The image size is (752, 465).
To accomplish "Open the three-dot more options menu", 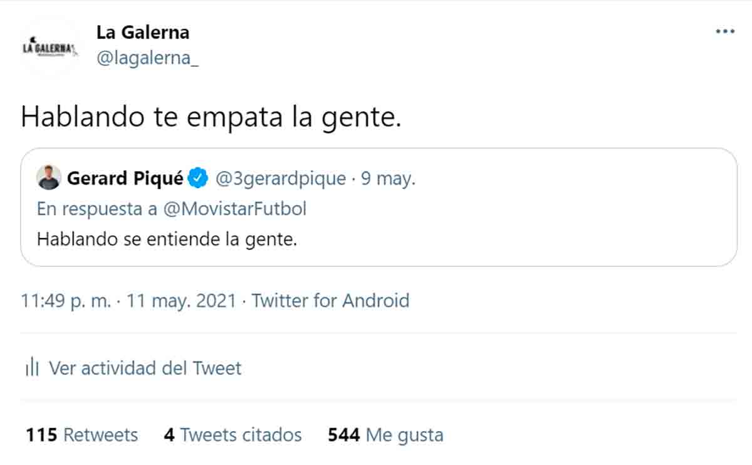I will click(x=725, y=31).
